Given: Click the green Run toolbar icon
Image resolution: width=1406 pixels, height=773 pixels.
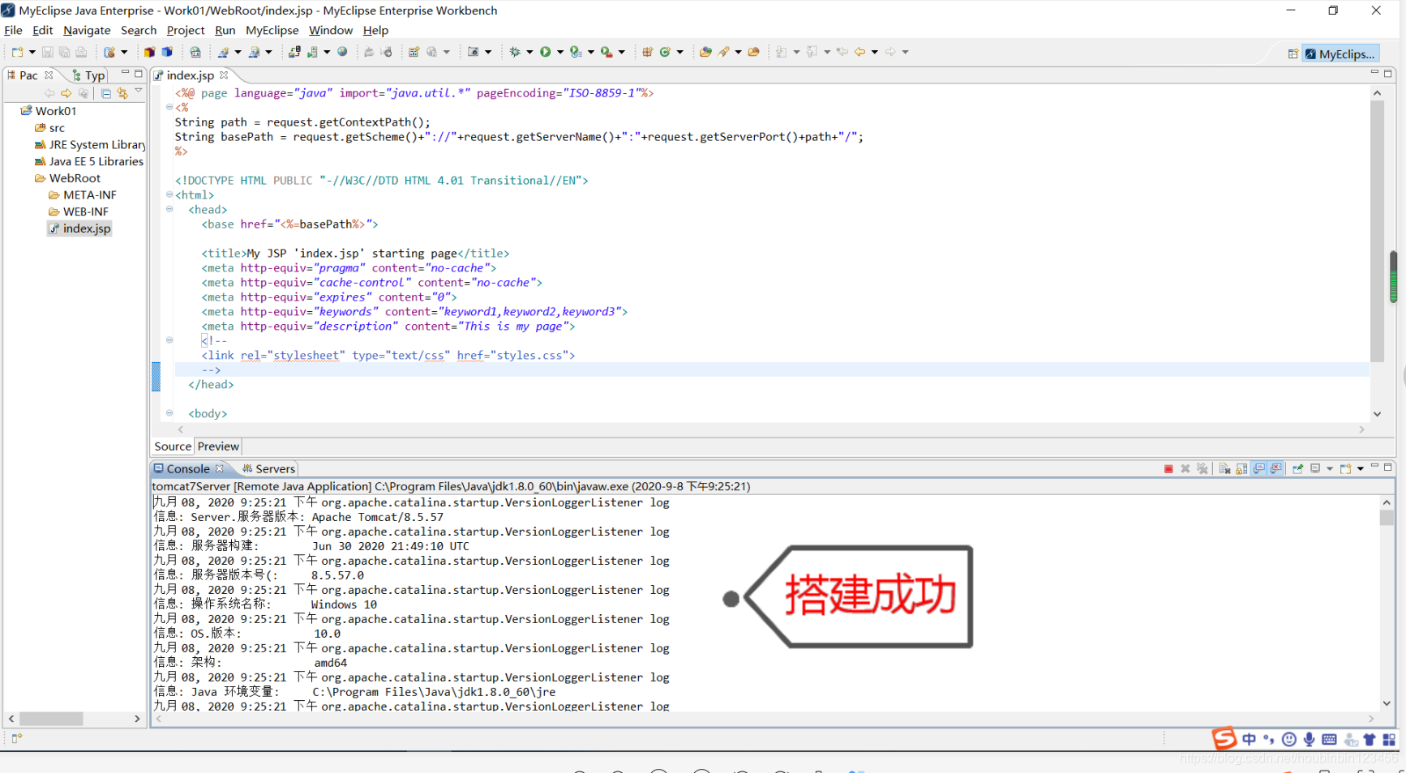Looking at the screenshot, I should [545, 52].
